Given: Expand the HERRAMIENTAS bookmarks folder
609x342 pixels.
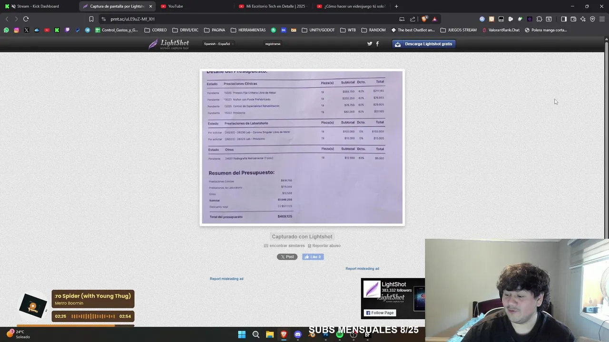Looking at the screenshot, I should click(248, 30).
